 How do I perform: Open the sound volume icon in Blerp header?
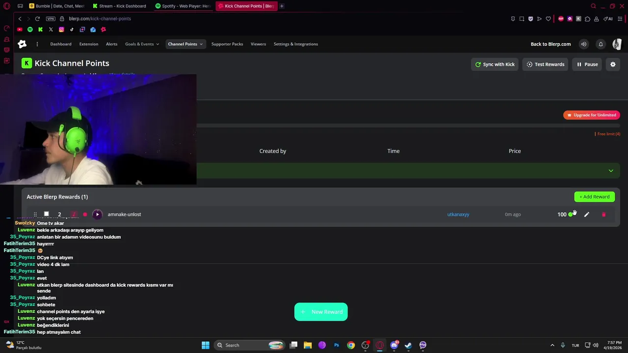point(584,44)
